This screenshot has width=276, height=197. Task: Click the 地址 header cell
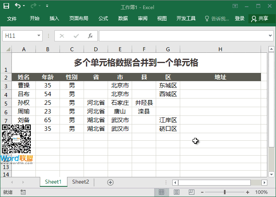point(220,77)
